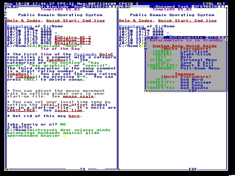Close the AutoComplete window with [X]
The image size is (235, 176).
point(221,38)
